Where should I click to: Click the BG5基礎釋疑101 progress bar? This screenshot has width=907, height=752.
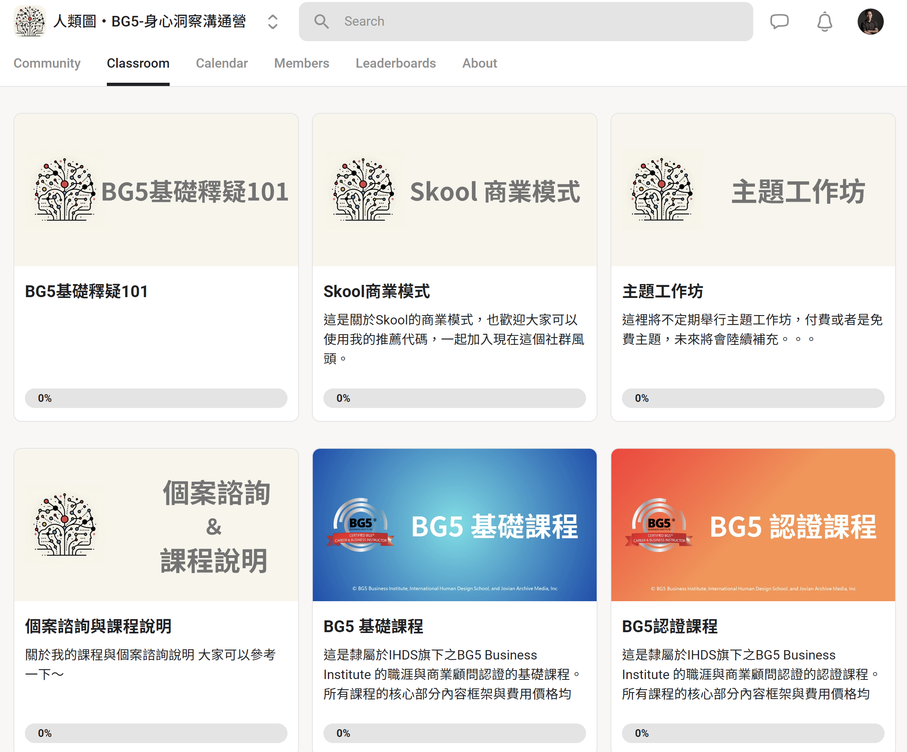(156, 398)
